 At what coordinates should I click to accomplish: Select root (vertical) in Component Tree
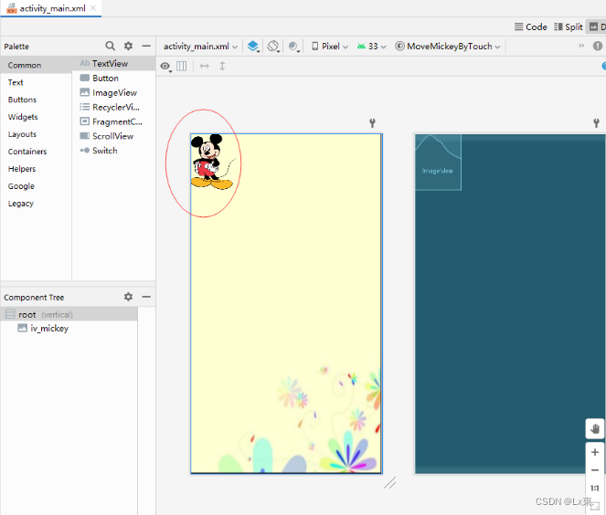click(69, 314)
